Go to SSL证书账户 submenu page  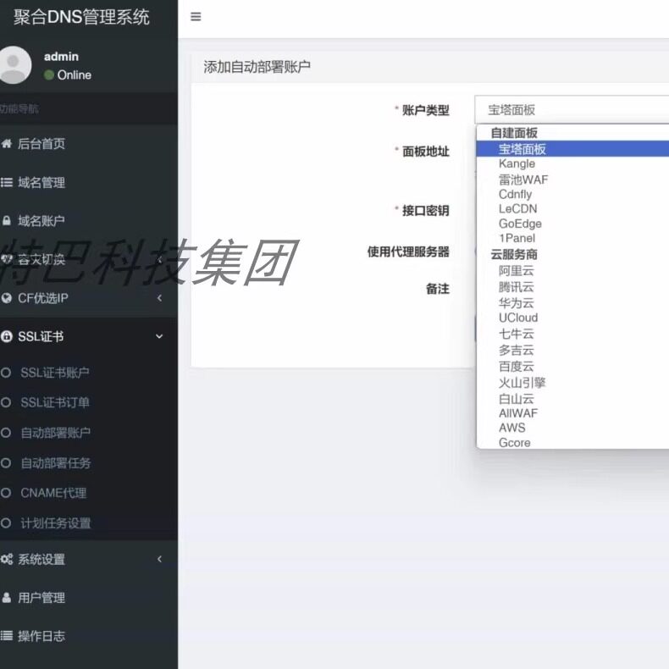tap(55, 373)
